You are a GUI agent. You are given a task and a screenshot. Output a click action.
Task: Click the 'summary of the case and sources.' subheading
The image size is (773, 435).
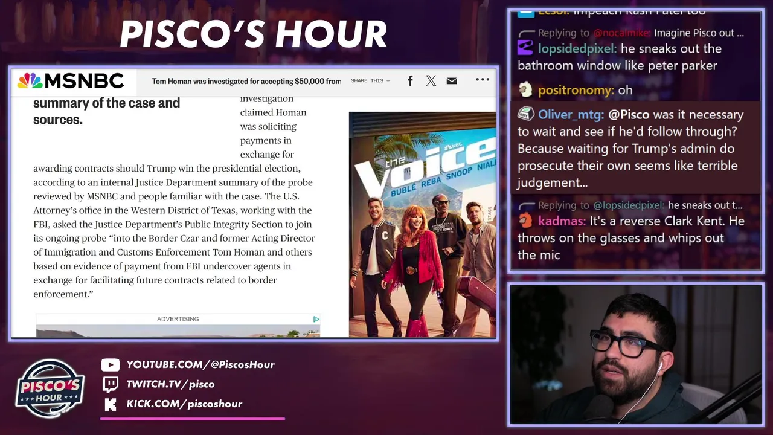pyautogui.click(x=106, y=111)
